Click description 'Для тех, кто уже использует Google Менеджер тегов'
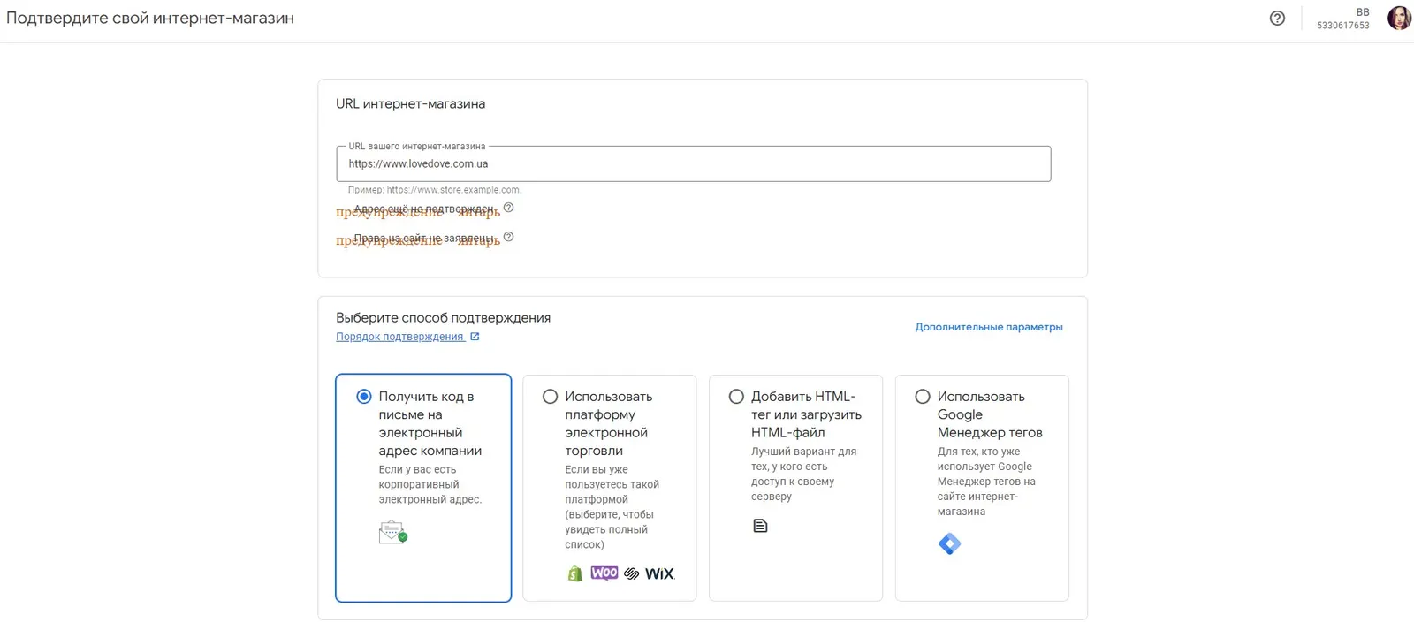 [x=986, y=481]
